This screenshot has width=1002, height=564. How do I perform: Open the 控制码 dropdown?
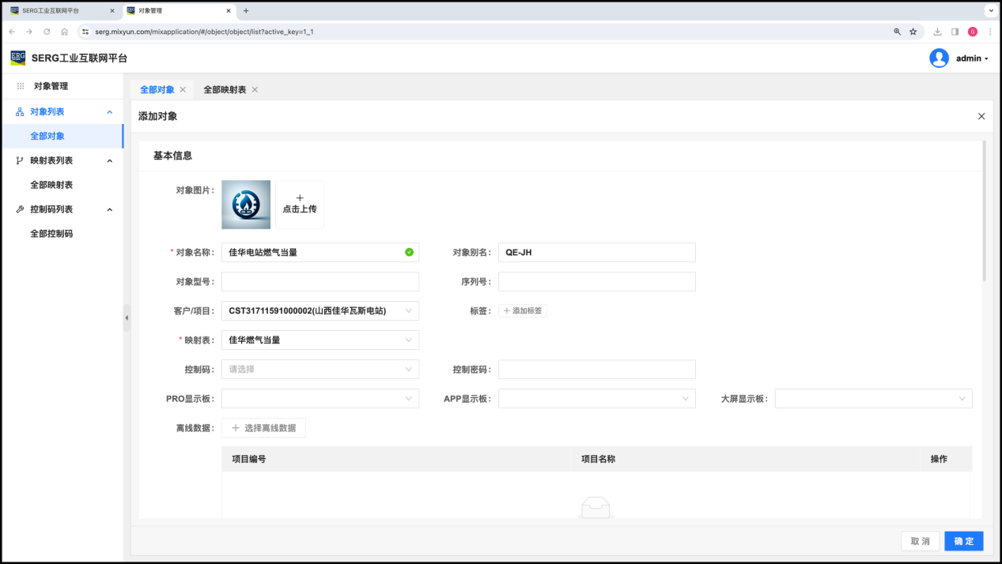320,370
